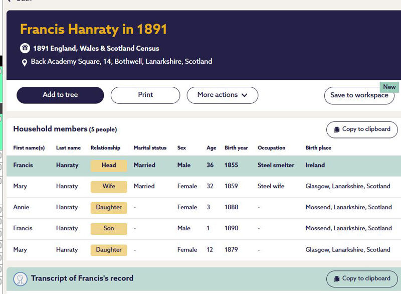Screen dimensions: 401x294
Task: Click the Head relationship badge on Francis's row
Action: (x=108, y=165)
